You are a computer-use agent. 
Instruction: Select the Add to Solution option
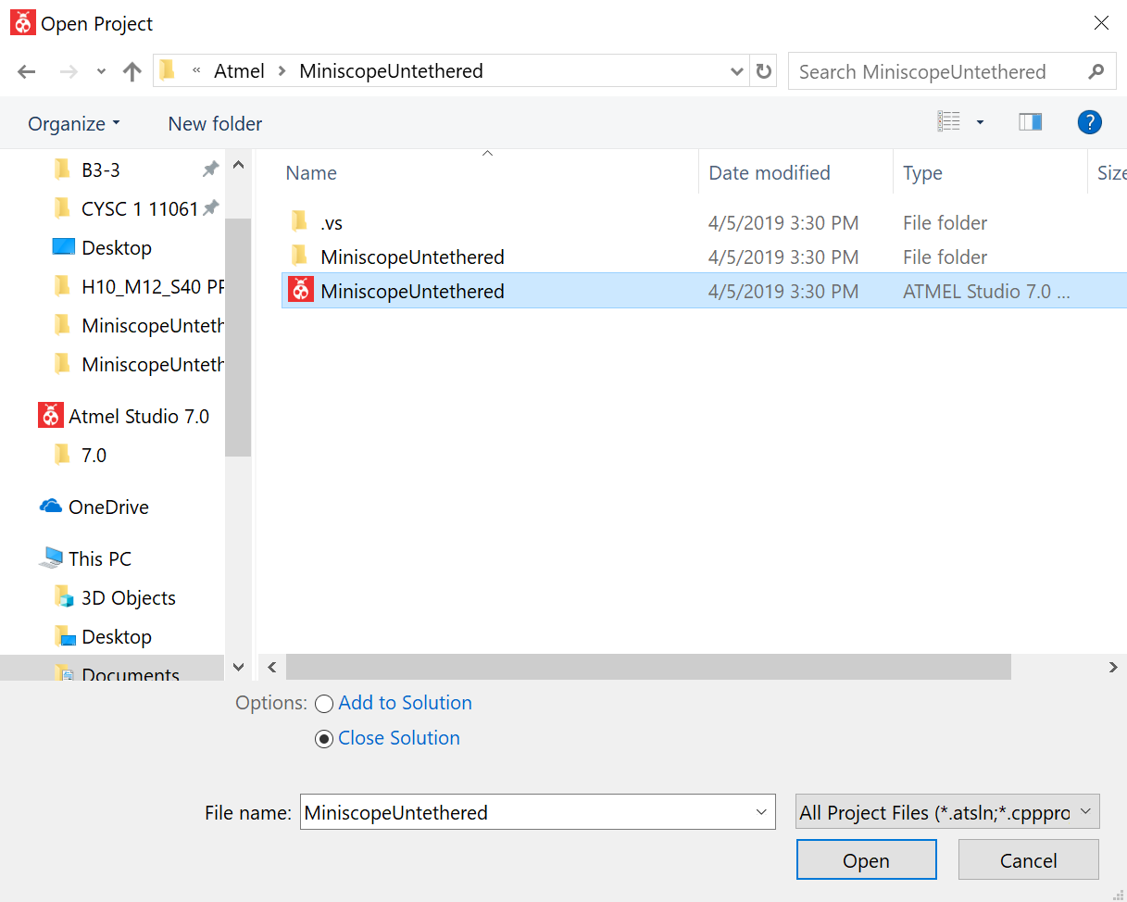(324, 704)
